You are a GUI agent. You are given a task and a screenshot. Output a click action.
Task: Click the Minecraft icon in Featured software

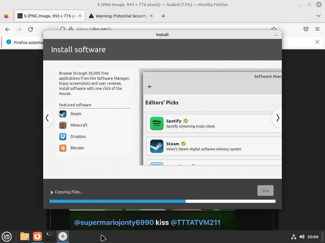(63, 125)
